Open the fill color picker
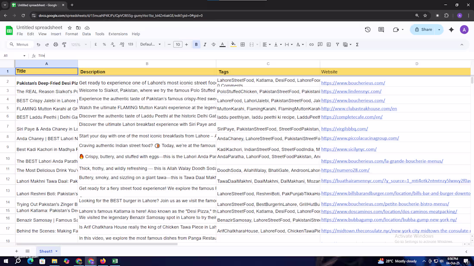Image resolution: width=474 pixels, height=266 pixels. tap(234, 45)
